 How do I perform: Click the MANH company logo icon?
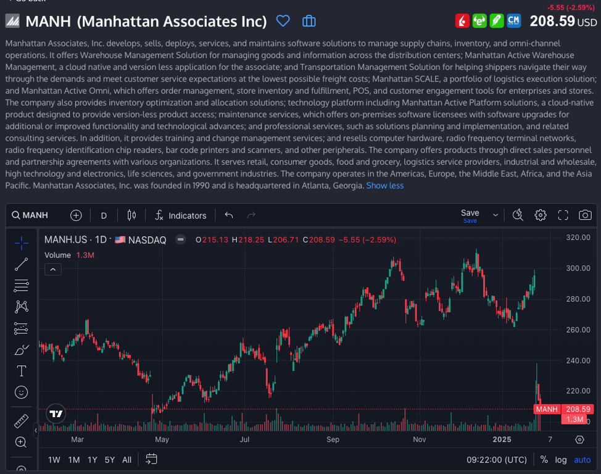tap(12, 21)
